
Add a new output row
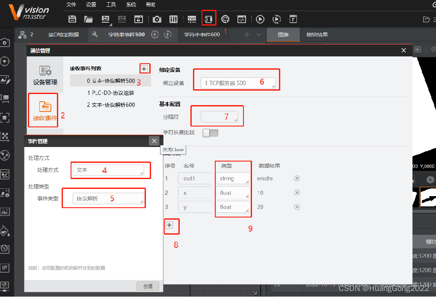(169, 225)
